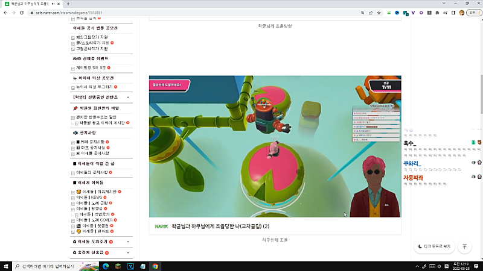Click the dark grey striped extension icon
The width and height of the screenshot is (483, 271).
pyautogui.click(x=429, y=13)
